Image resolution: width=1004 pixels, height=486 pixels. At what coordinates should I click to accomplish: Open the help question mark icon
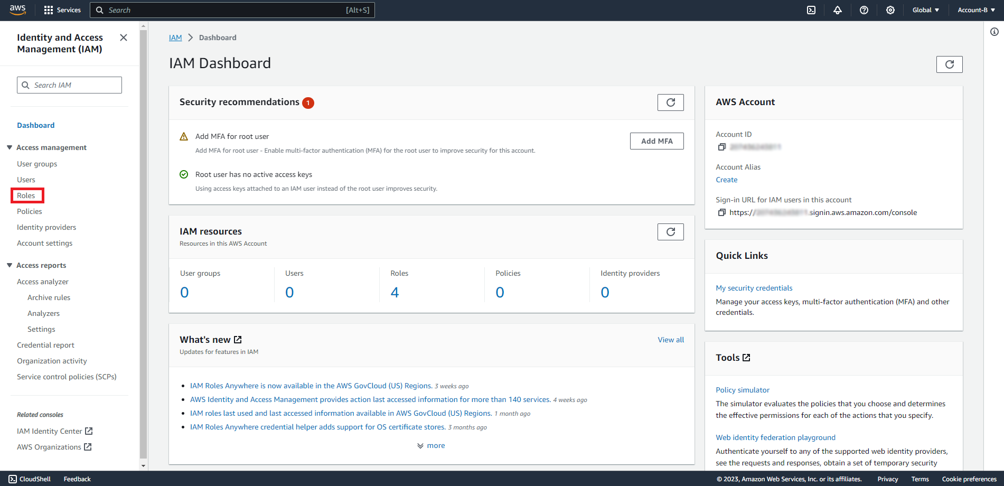[x=864, y=10]
